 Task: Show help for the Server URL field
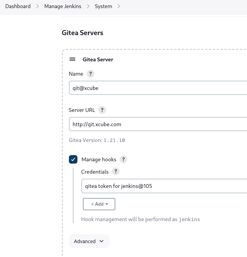pos(102,110)
